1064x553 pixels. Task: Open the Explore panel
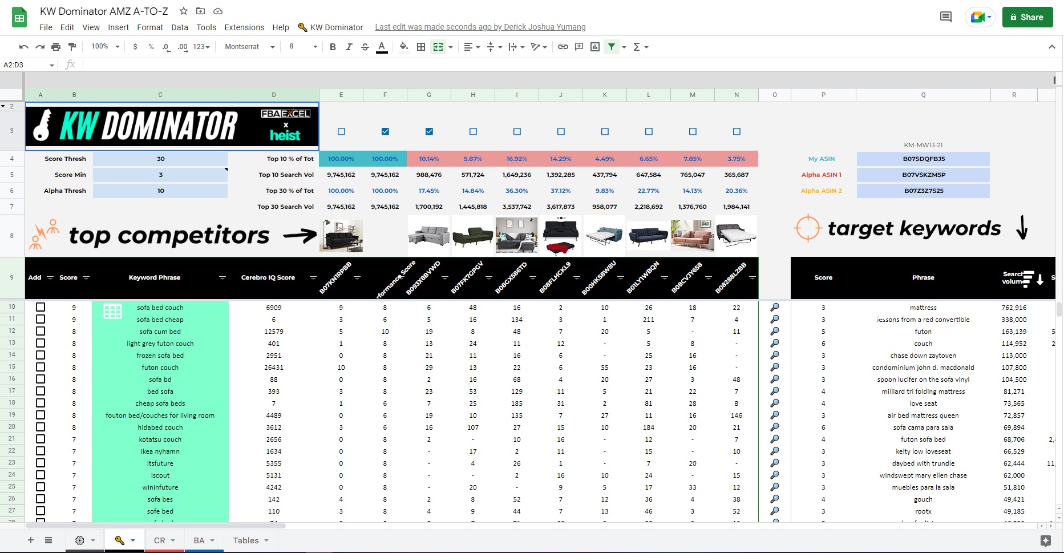click(1046, 540)
